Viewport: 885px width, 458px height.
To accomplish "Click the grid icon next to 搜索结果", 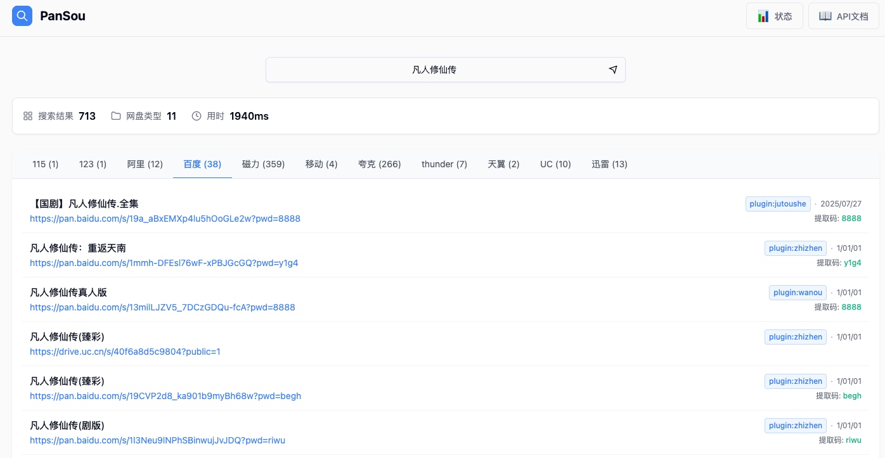I will (28, 116).
